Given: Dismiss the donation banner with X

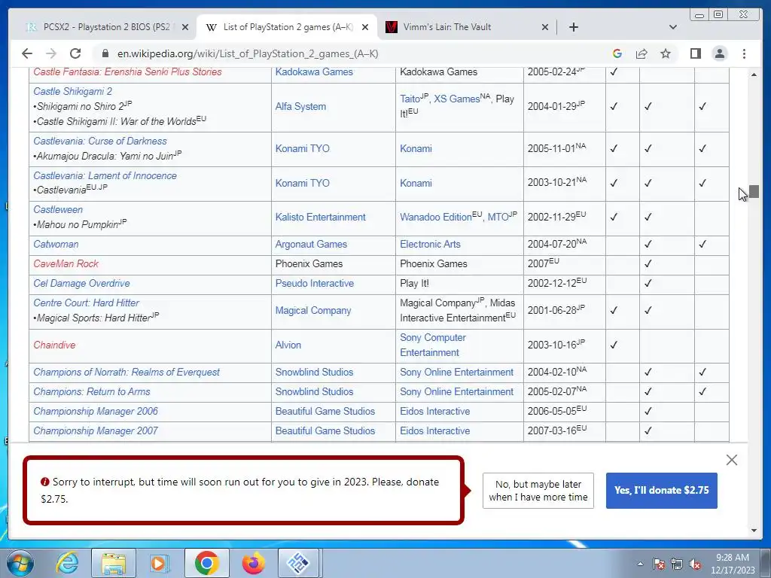Looking at the screenshot, I should click(732, 460).
